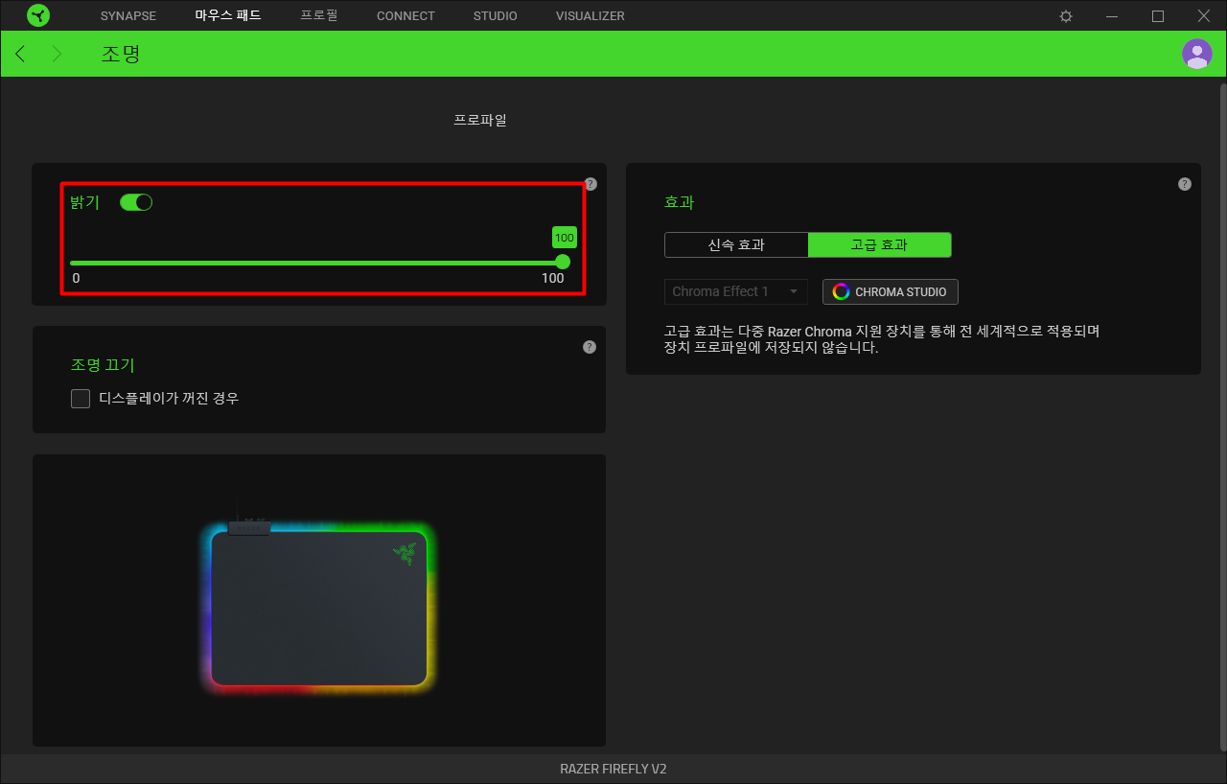Open the VISUALIZER tab
Viewport: 1227px width, 784px height.
tap(590, 16)
